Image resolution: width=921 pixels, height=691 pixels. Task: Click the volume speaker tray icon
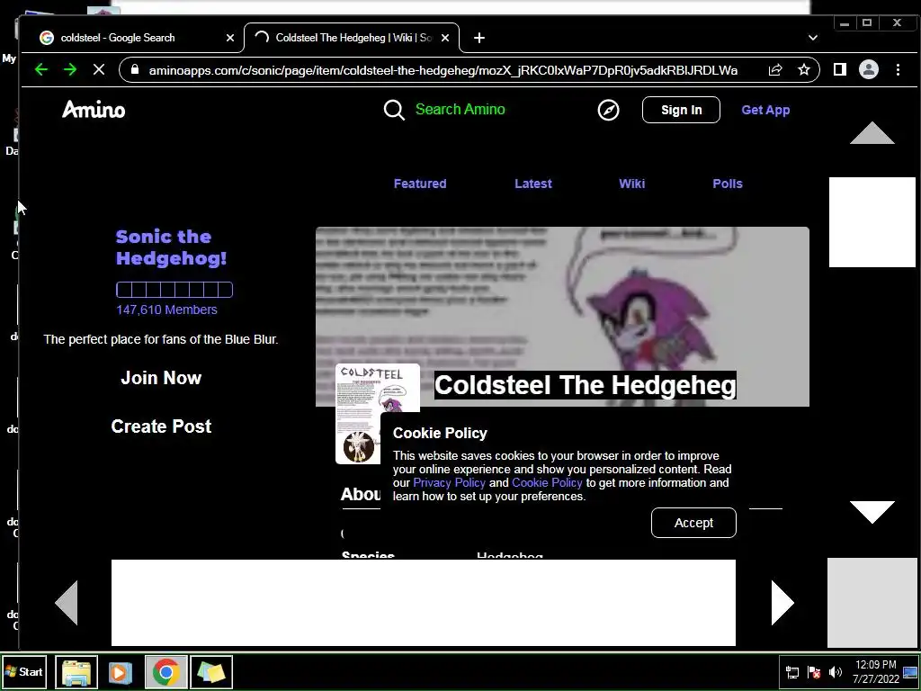click(836, 672)
